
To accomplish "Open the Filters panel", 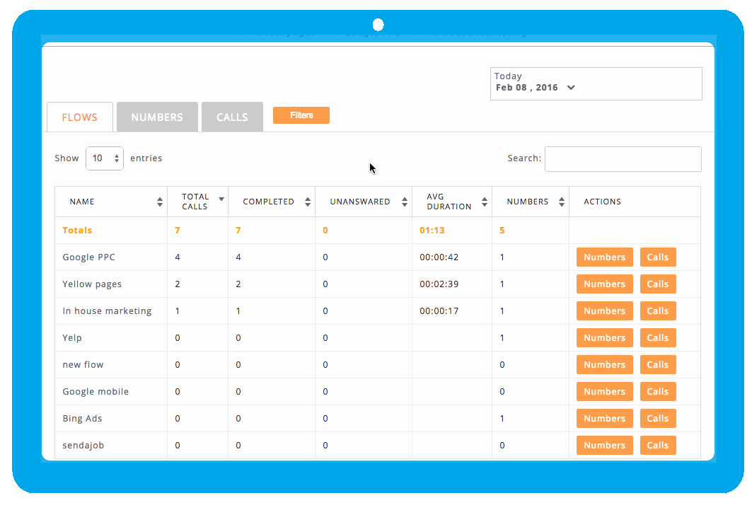I will point(301,115).
